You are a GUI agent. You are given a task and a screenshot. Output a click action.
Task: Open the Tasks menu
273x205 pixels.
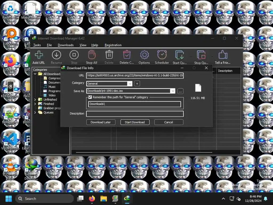coord(37,45)
